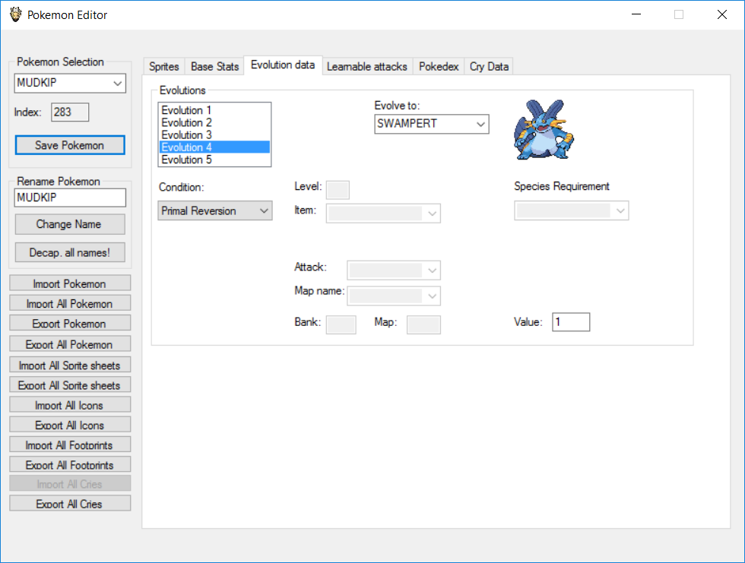745x563 pixels.
Task: Click Export All Sprite sheets button
Action: 70,384
